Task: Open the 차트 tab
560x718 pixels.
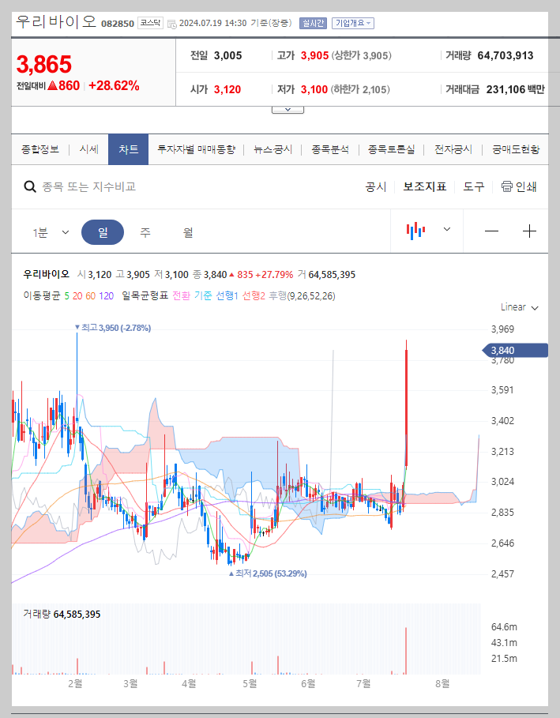Action: (128, 149)
